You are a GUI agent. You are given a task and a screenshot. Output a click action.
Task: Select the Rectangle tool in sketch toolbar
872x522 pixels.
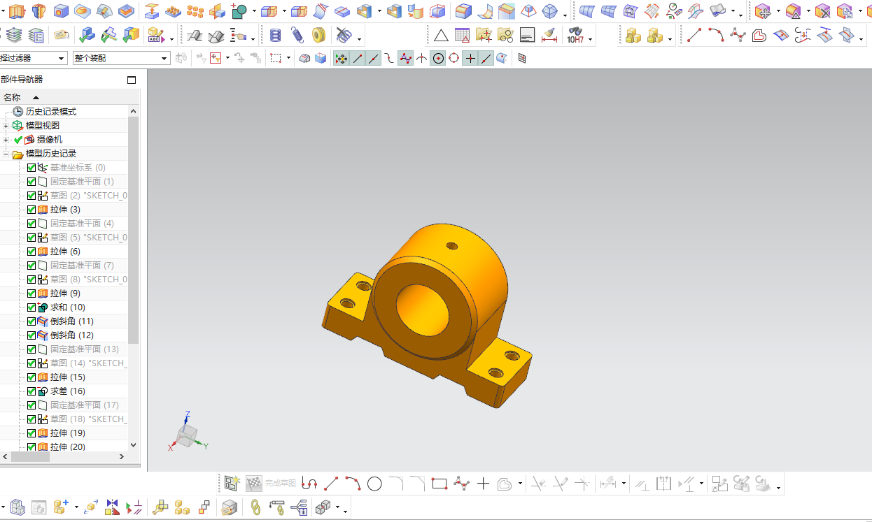[439, 484]
